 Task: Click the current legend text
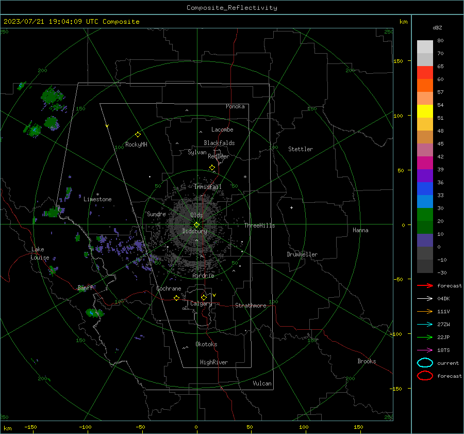tap(448, 363)
